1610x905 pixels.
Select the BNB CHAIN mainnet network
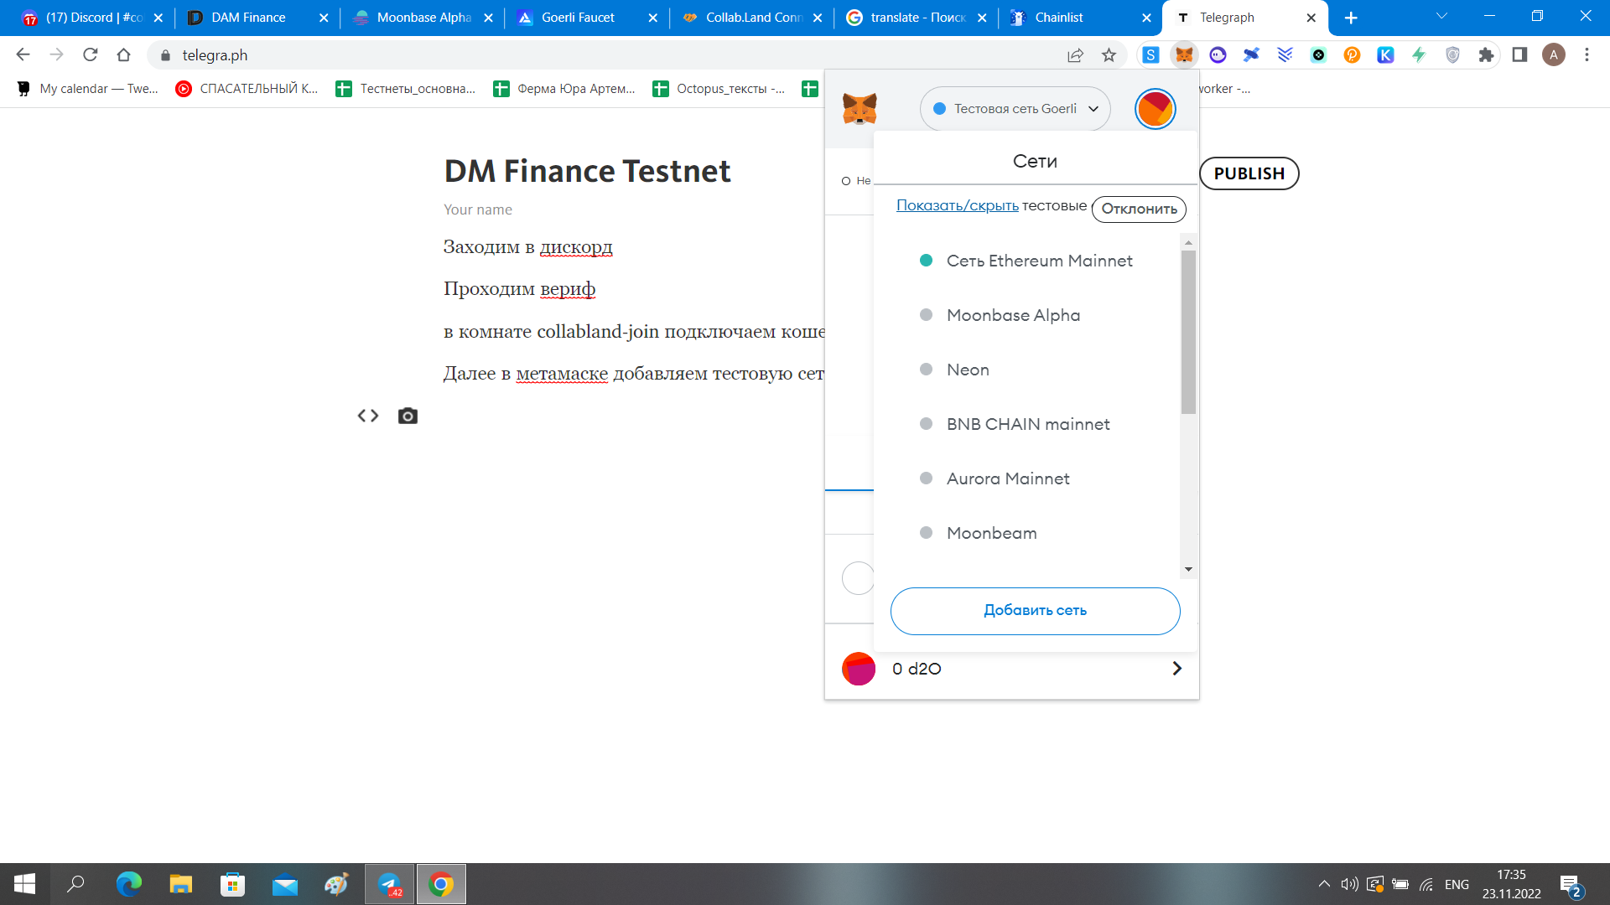click(1027, 424)
